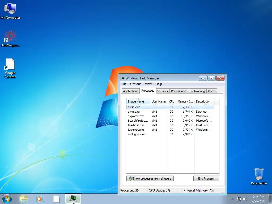Minimize the Windows Task Manager window

(x=203, y=78)
